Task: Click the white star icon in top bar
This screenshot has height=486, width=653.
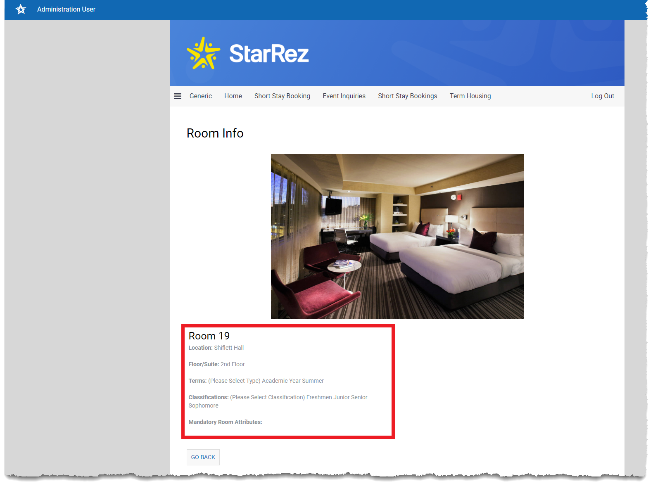Action: coord(21,9)
